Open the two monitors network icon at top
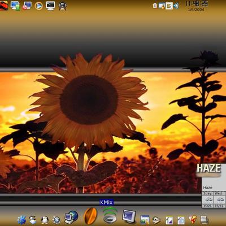The height and width of the screenshot is (226, 226). click(15, 6)
